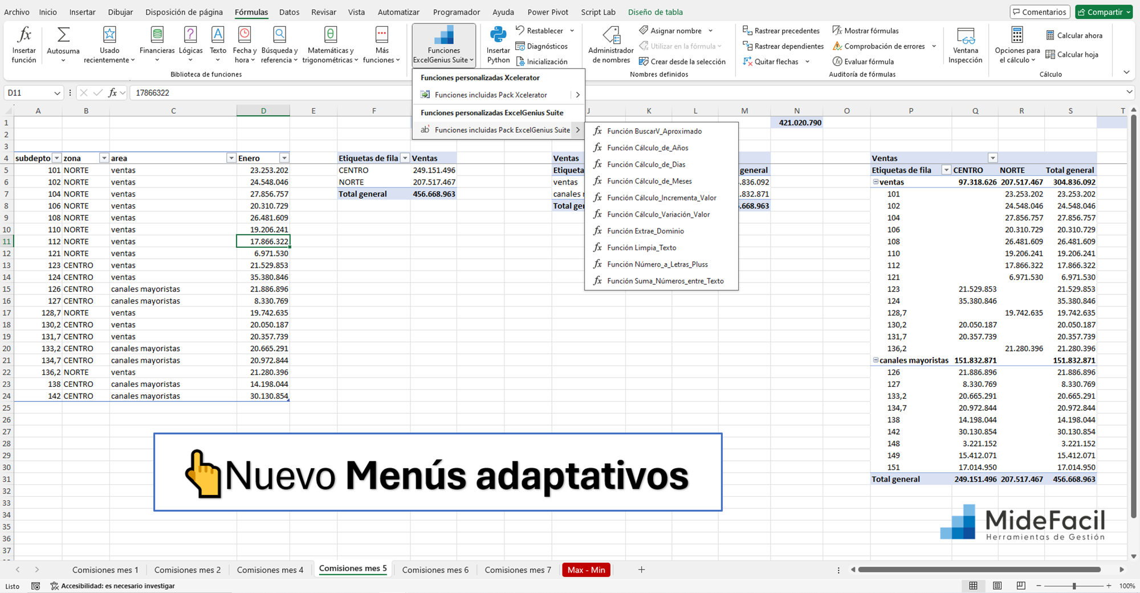Open the Name Box dropdown arrow

(x=57, y=93)
